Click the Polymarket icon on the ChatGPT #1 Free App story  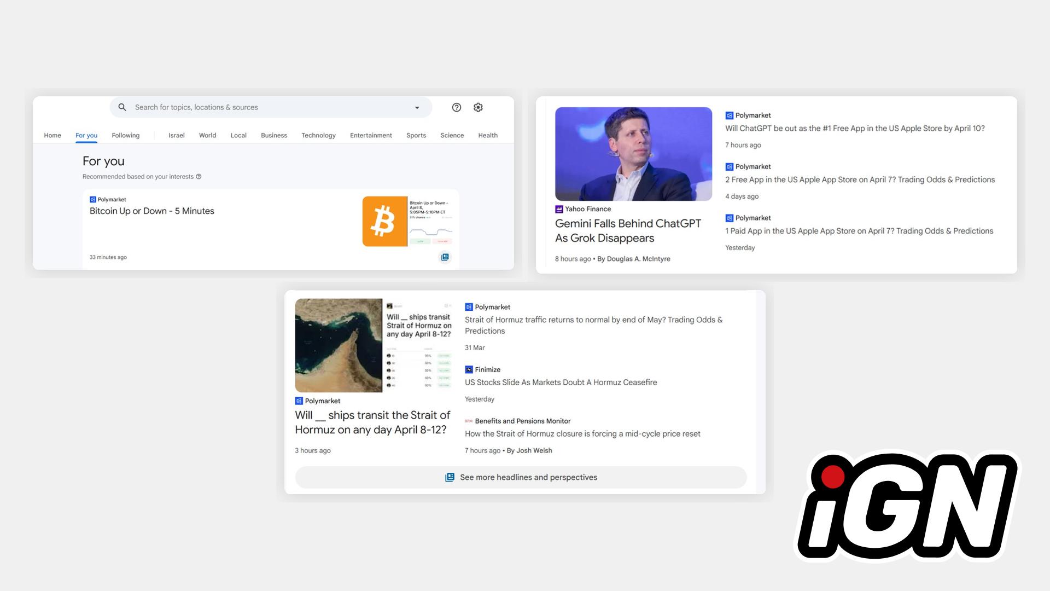click(729, 115)
